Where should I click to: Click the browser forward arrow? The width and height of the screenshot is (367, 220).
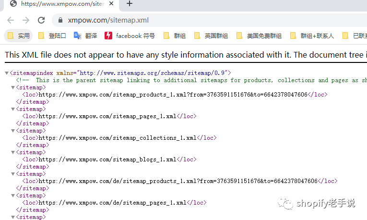tap(26, 20)
